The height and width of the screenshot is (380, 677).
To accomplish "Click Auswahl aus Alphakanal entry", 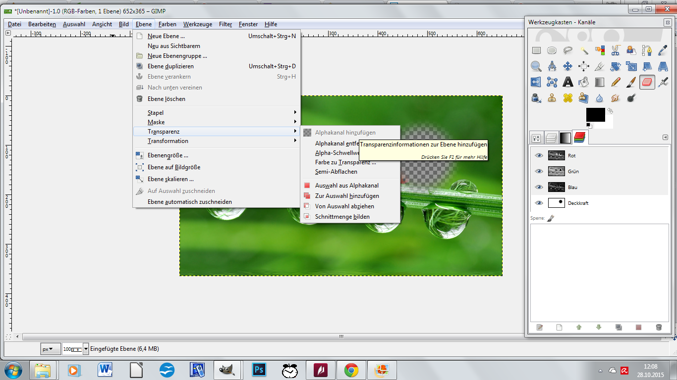I will (x=346, y=186).
